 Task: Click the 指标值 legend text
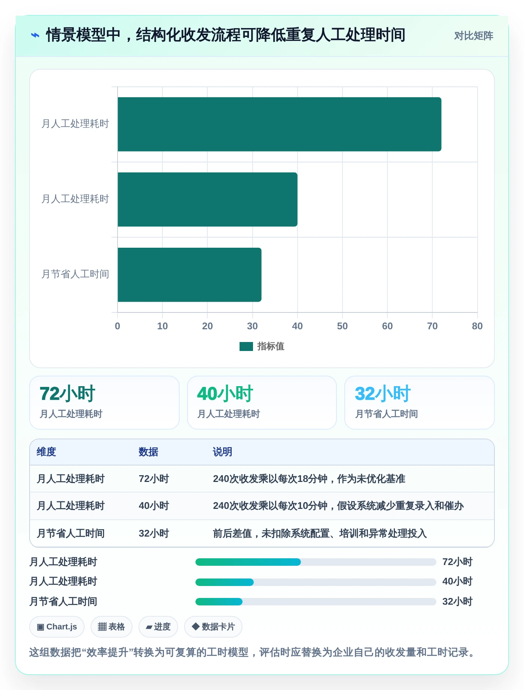click(271, 346)
